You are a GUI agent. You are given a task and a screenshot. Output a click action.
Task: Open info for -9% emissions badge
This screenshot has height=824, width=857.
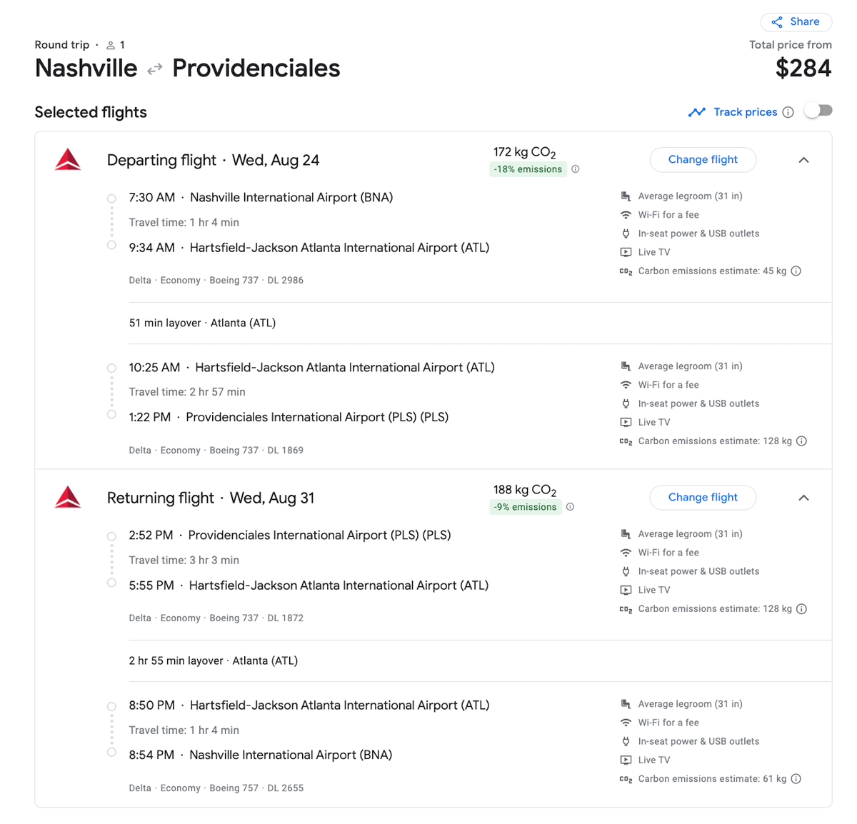coord(570,507)
